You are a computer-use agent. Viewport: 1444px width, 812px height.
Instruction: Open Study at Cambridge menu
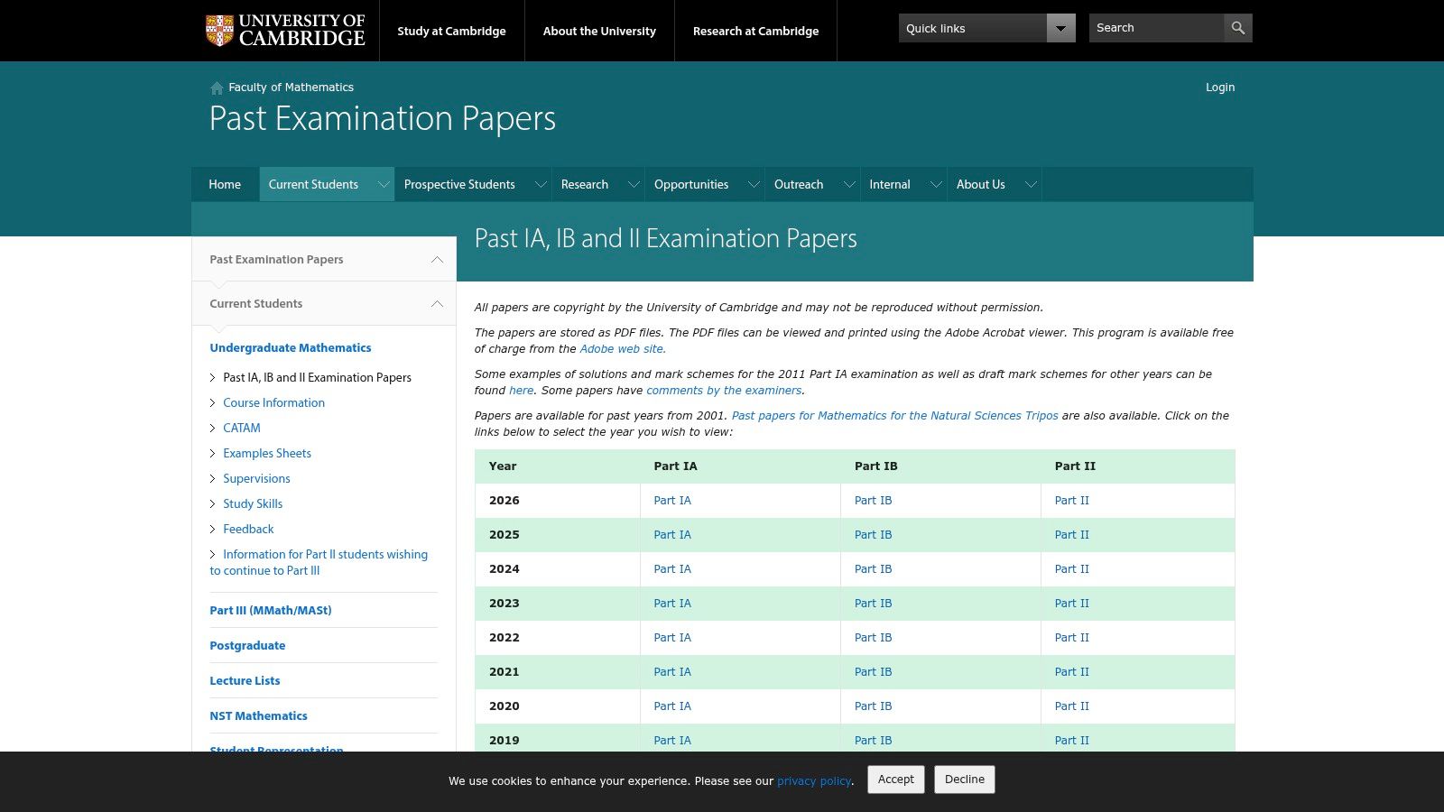451,31
